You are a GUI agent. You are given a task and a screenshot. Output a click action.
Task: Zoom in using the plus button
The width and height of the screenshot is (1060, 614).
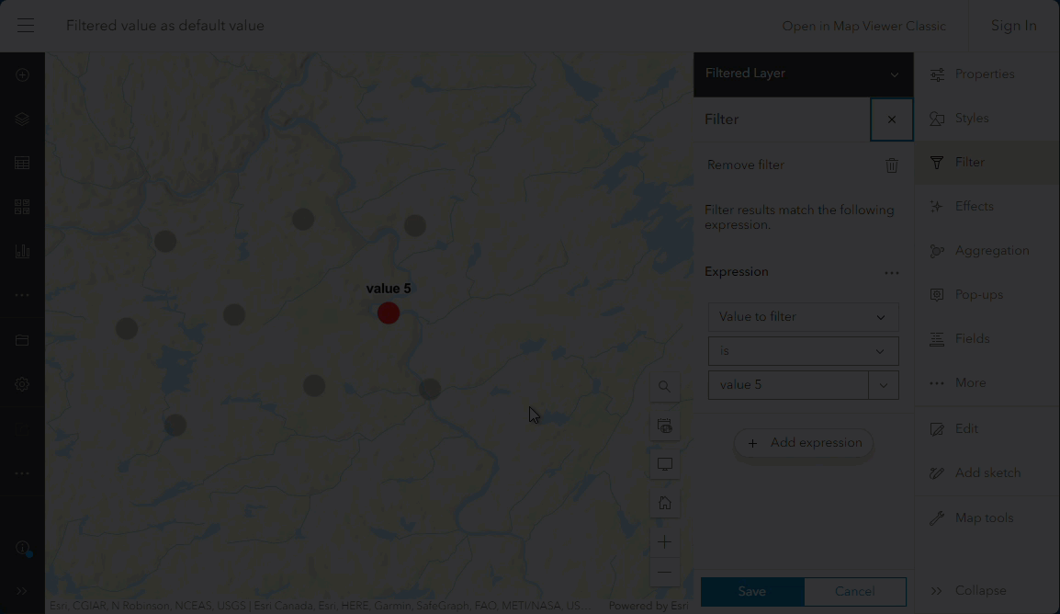pos(664,541)
